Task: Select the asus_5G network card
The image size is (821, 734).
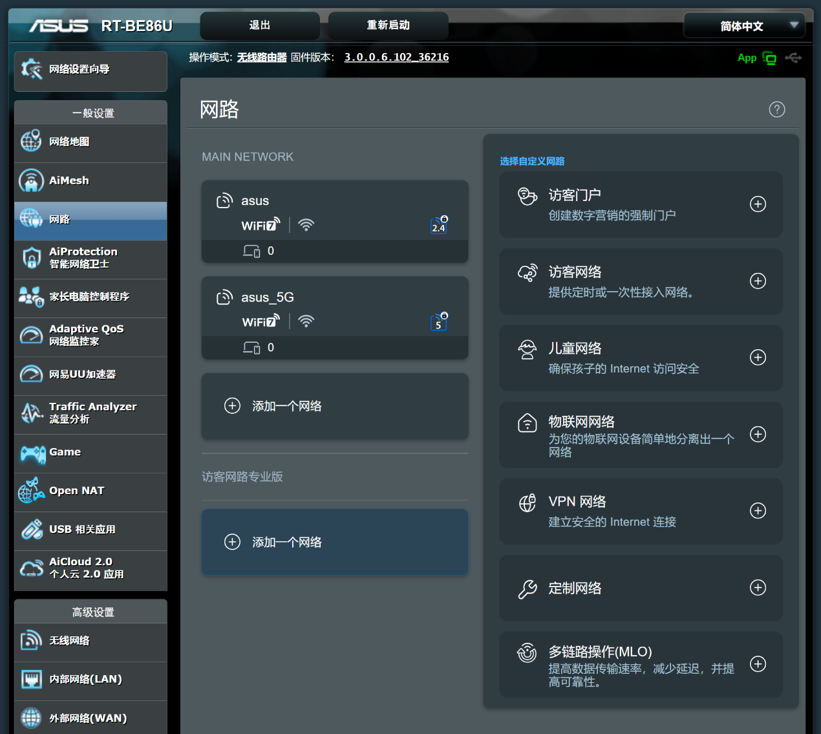Action: tap(334, 307)
